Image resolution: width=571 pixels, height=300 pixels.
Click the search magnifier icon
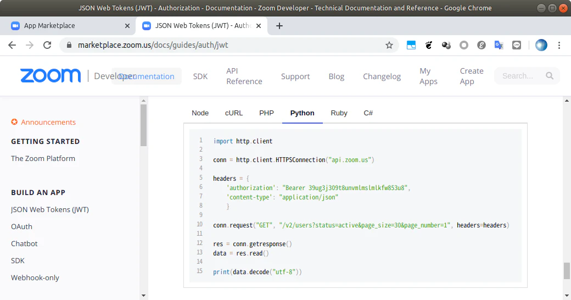550,76
